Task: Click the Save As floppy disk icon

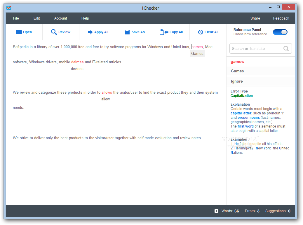Action: tap(127, 32)
